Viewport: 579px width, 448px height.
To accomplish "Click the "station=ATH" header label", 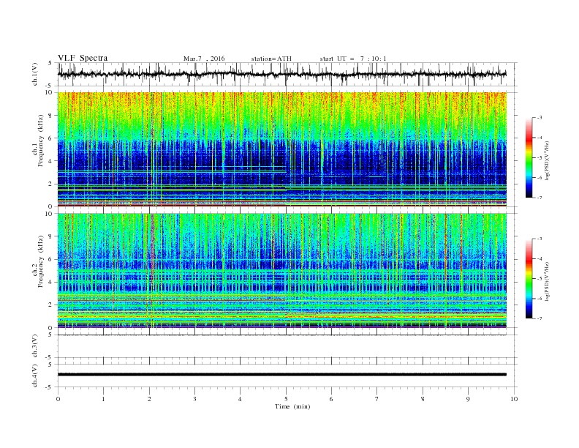I will (271, 59).
